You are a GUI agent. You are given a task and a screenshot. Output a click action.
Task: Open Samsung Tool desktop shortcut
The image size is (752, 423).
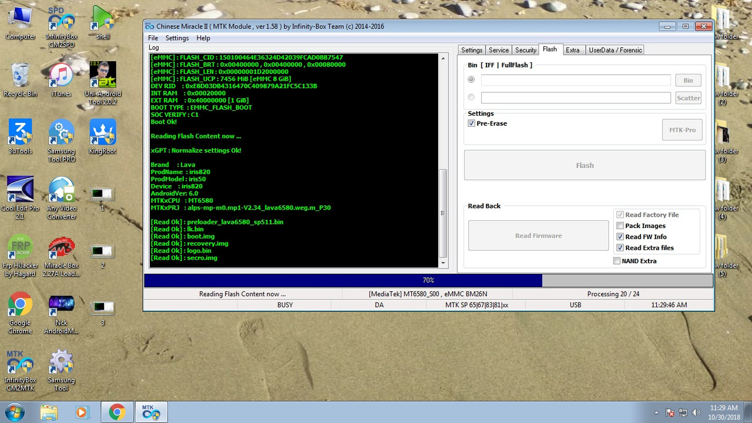61,370
